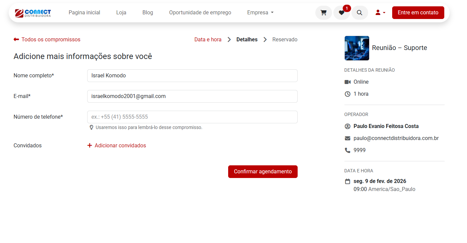Go to the Loja page
The width and height of the screenshot is (467, 243).
[x=121, y=13]
